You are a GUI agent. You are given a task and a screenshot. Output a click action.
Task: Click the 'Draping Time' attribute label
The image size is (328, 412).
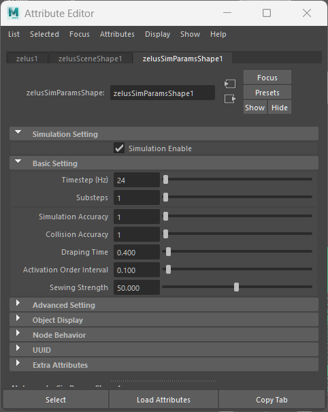[x=84, y=252]
